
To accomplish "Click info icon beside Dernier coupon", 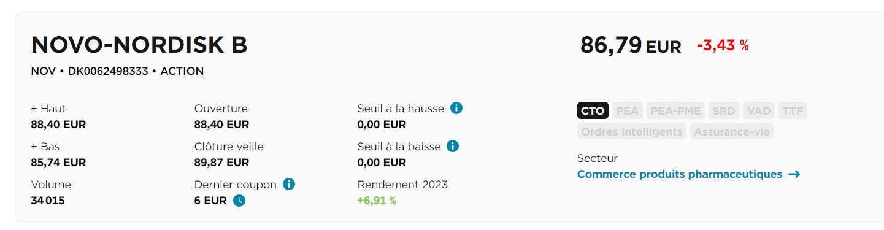I will click(290, 184).
